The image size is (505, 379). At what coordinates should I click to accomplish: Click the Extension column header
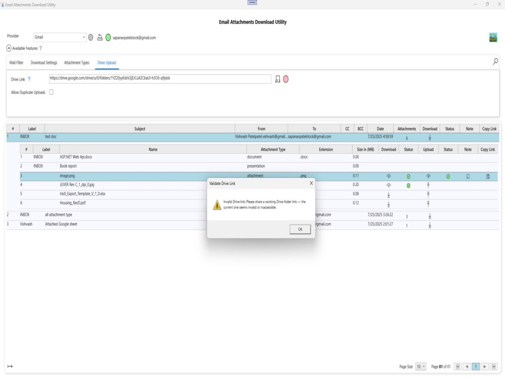click(326, 149)
